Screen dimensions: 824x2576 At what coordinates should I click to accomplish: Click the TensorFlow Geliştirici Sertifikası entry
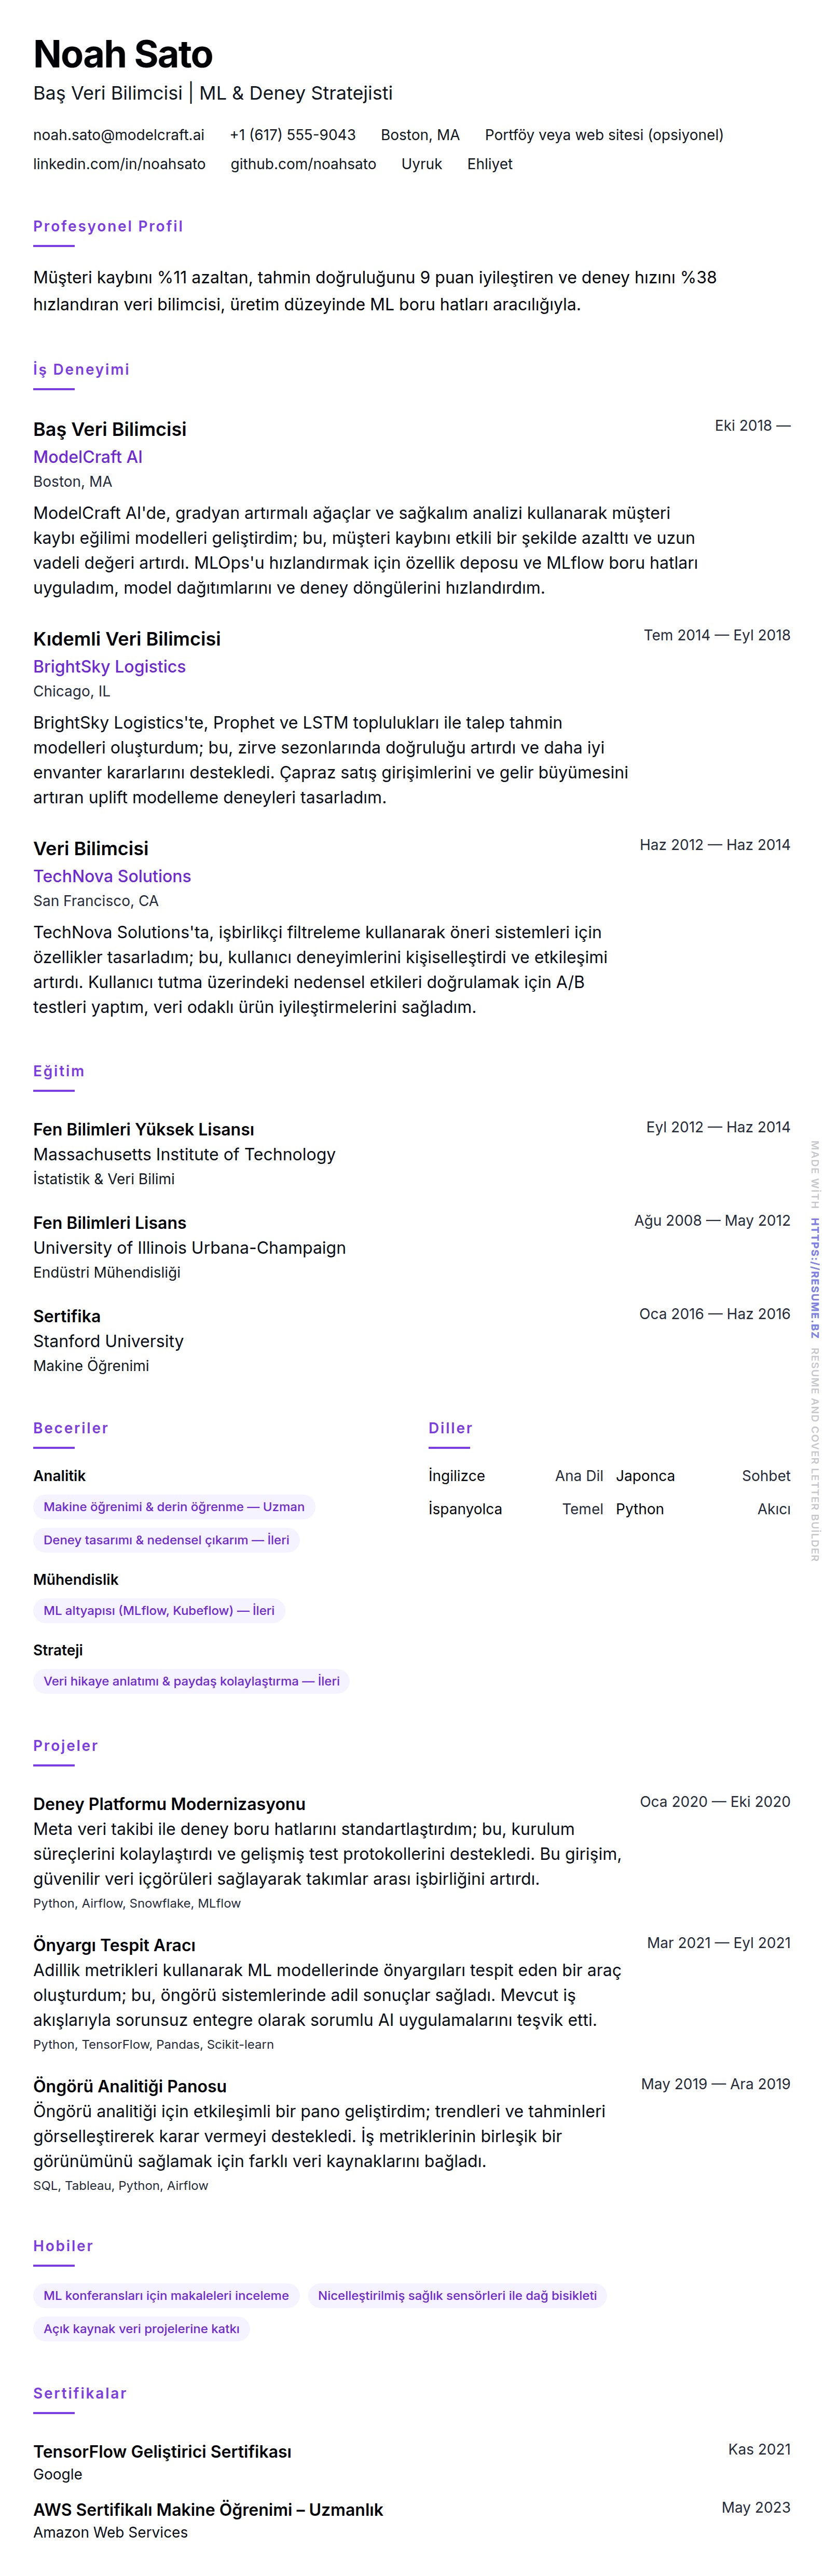click(162, 2451)
